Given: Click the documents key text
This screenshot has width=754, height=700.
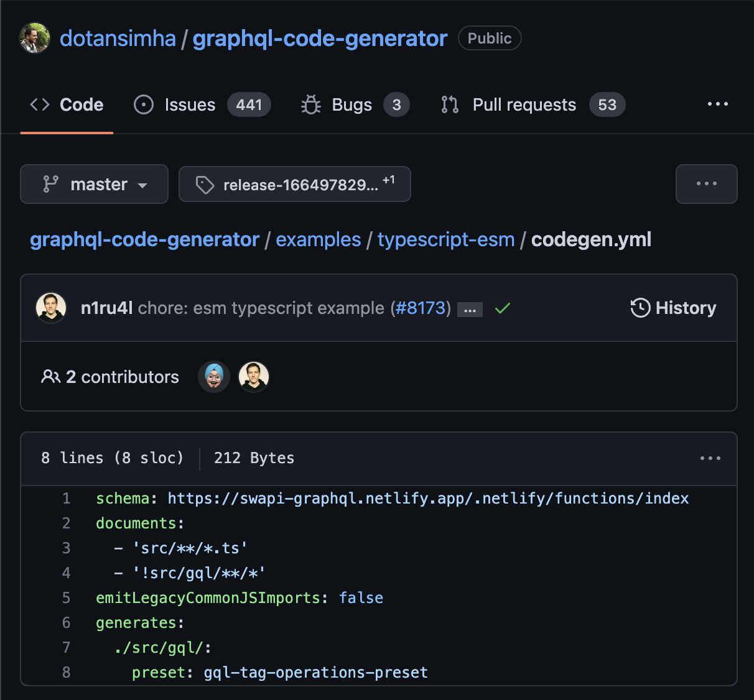Looking at the screenshot, I should (136, 523).
